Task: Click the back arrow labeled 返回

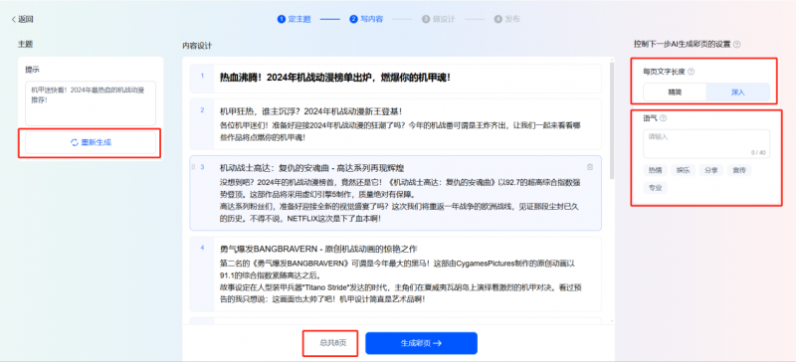Action: (22, 19)
